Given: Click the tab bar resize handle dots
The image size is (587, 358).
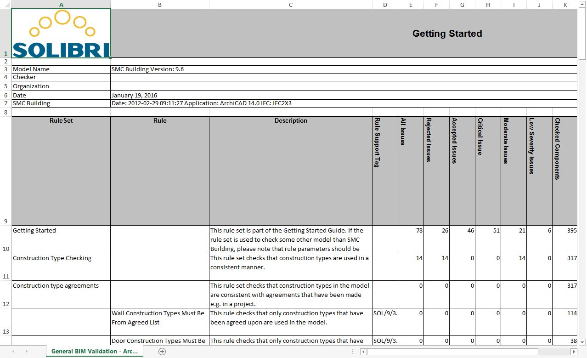Looking at the screenshot, I should tap(356, 352).
